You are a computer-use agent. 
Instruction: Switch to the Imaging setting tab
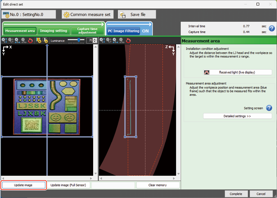[53, 31]
